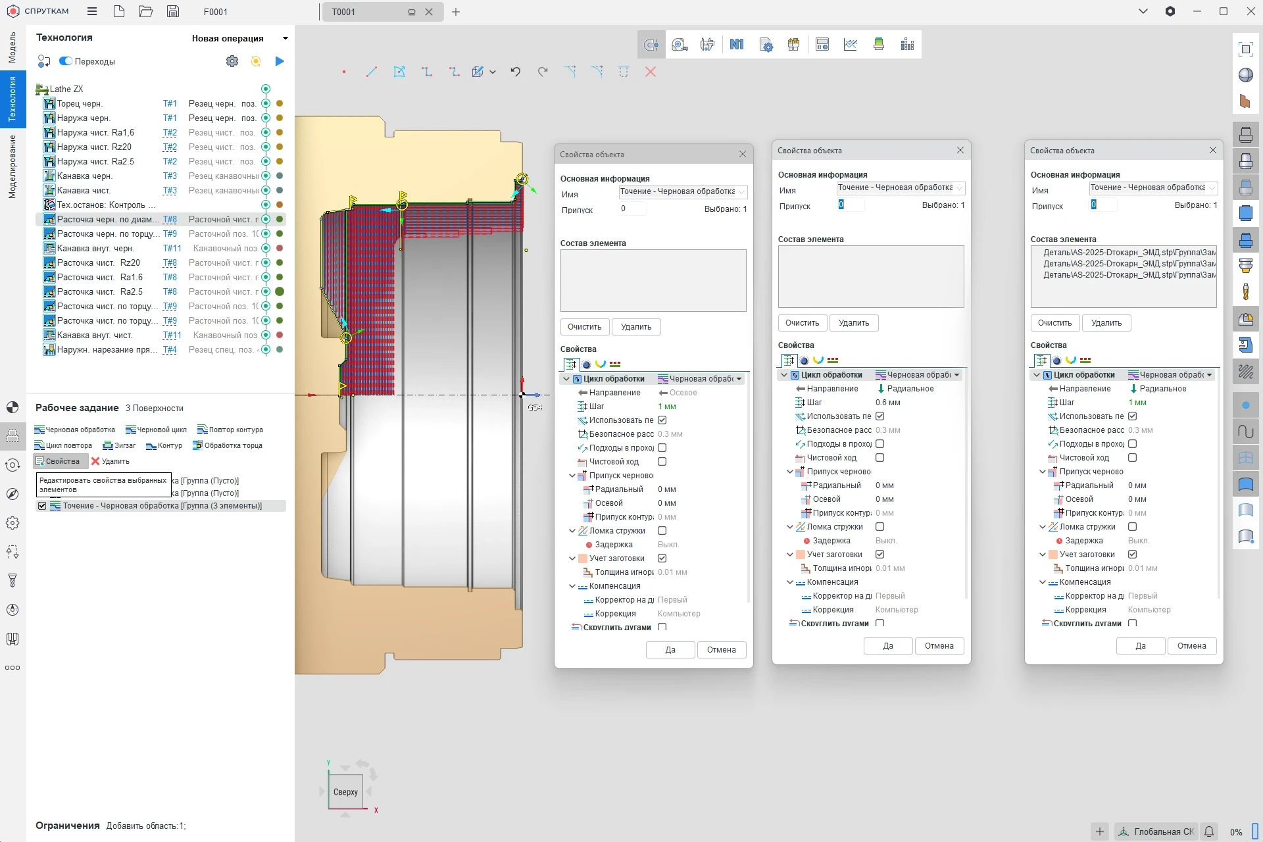Open Черновая обработка cycle dropdown in middle dialog
Viewport: 1263px width, 842px height.
pyautogui.click(x=956, y=375)
